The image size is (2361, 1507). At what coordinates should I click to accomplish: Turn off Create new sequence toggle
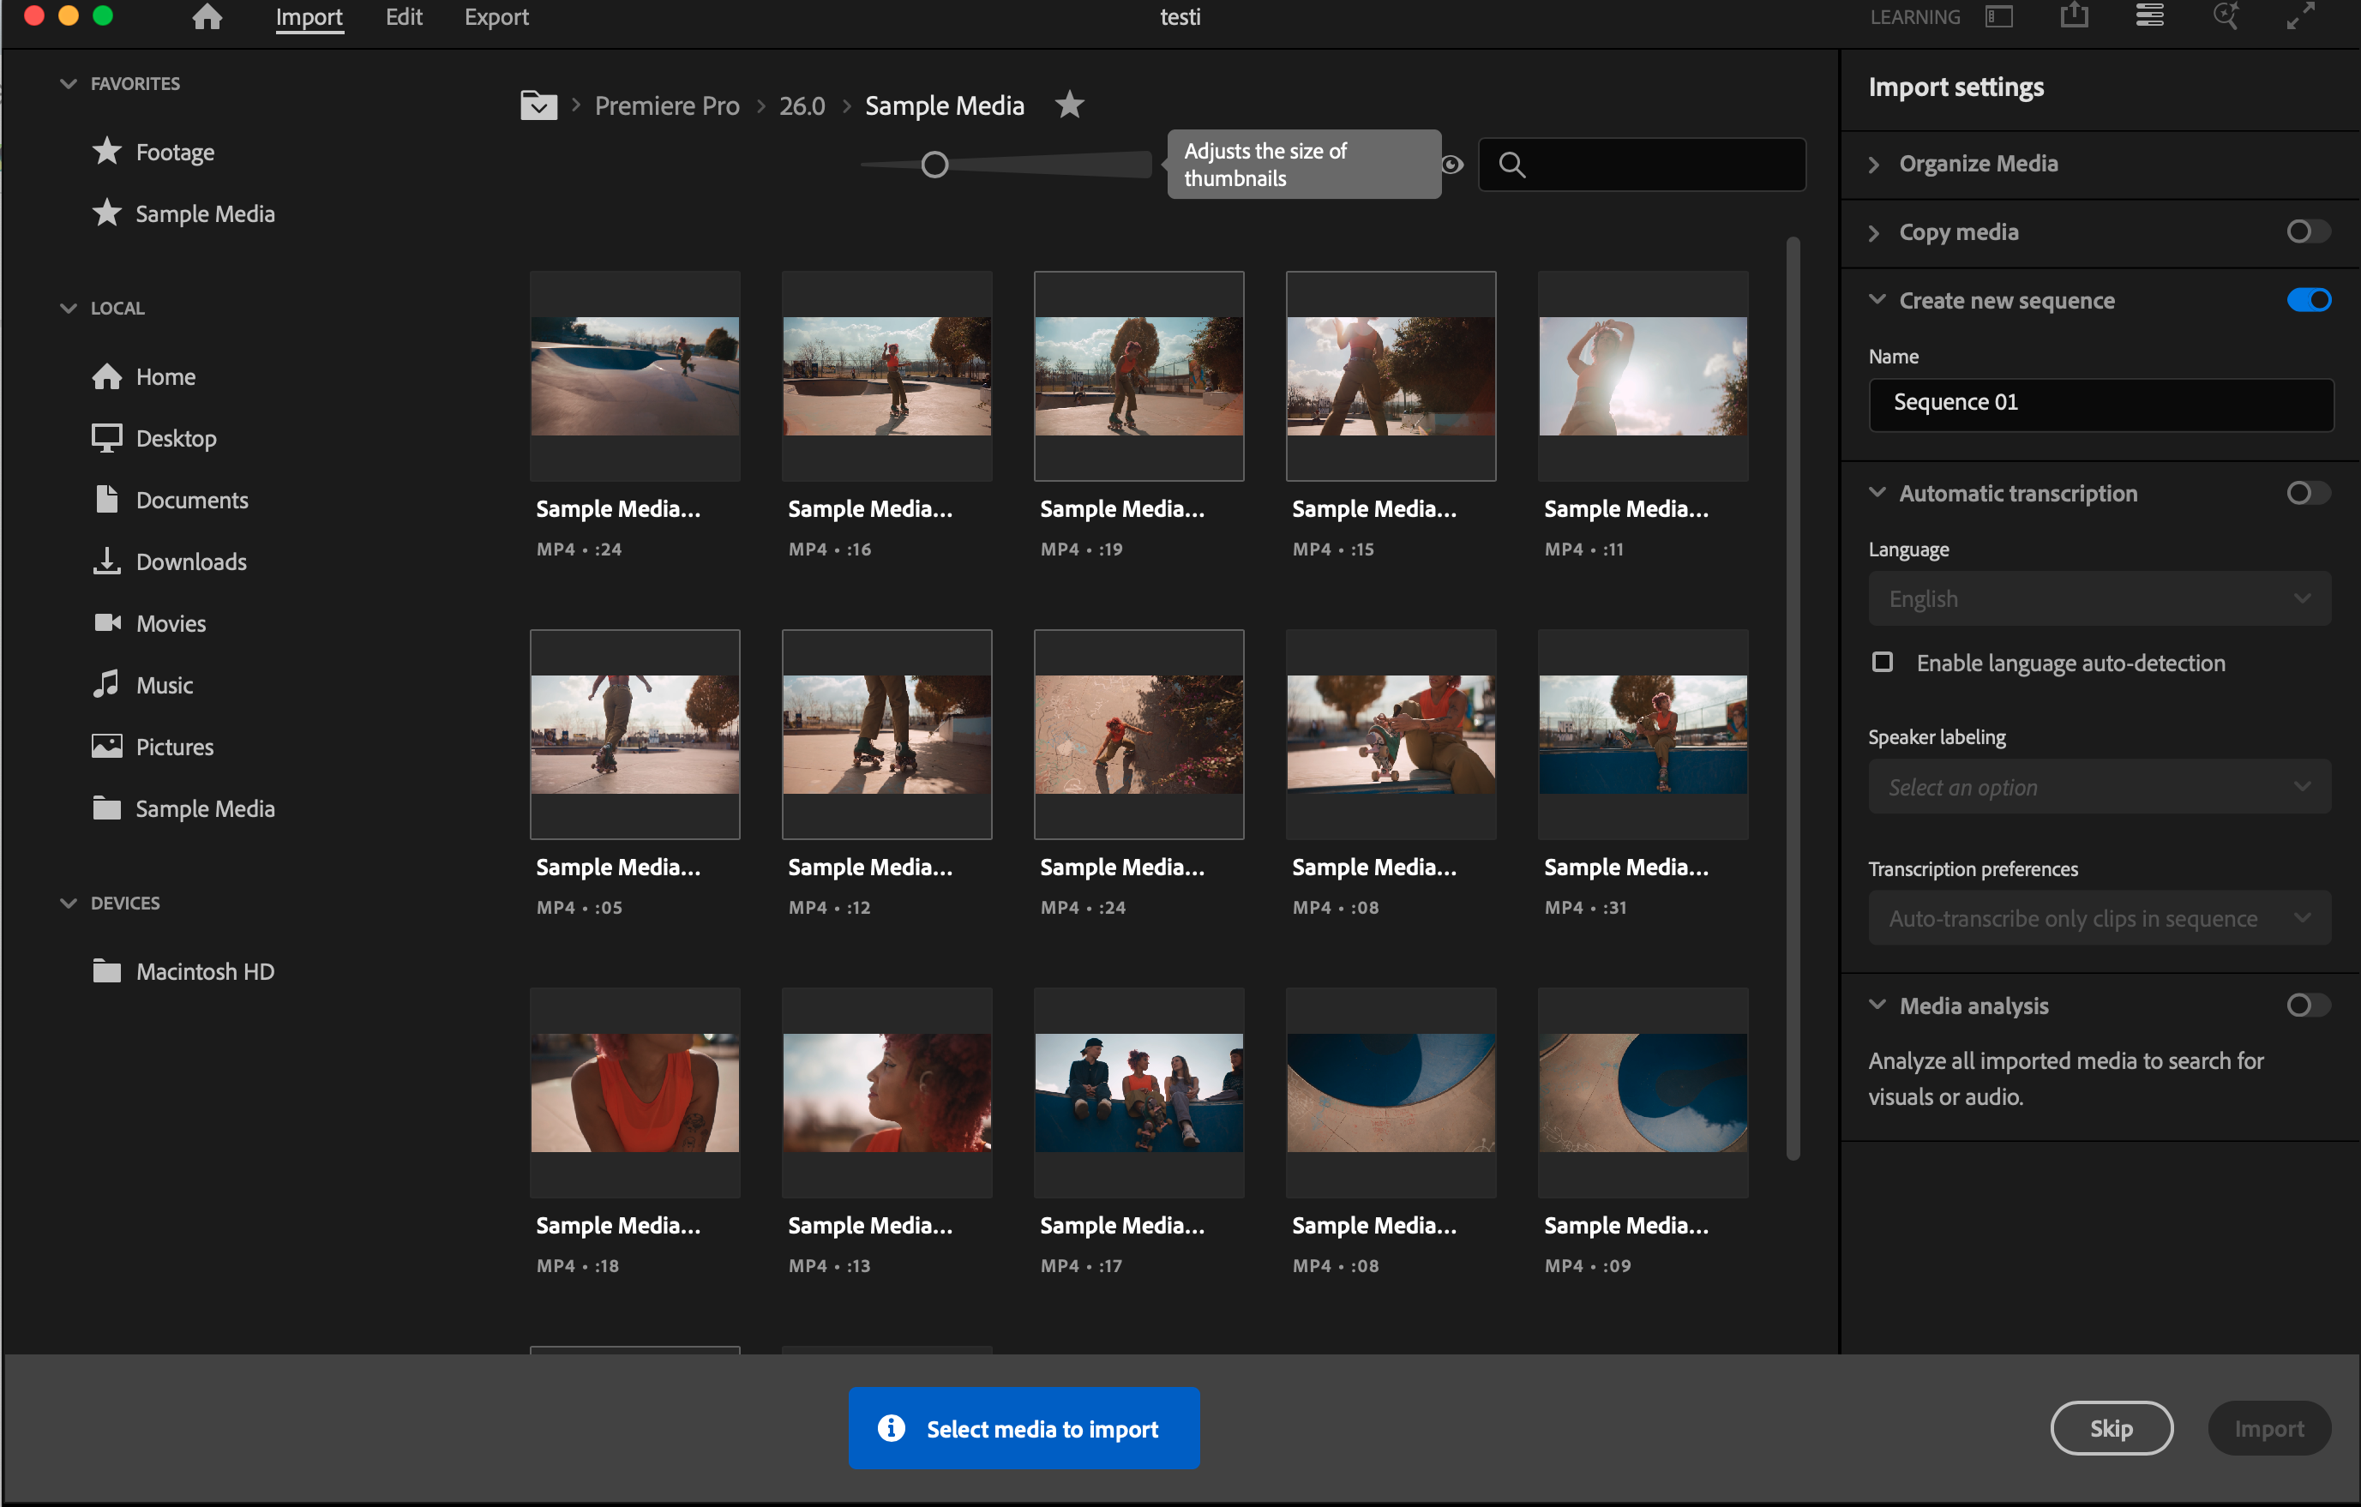point(2307,301)
